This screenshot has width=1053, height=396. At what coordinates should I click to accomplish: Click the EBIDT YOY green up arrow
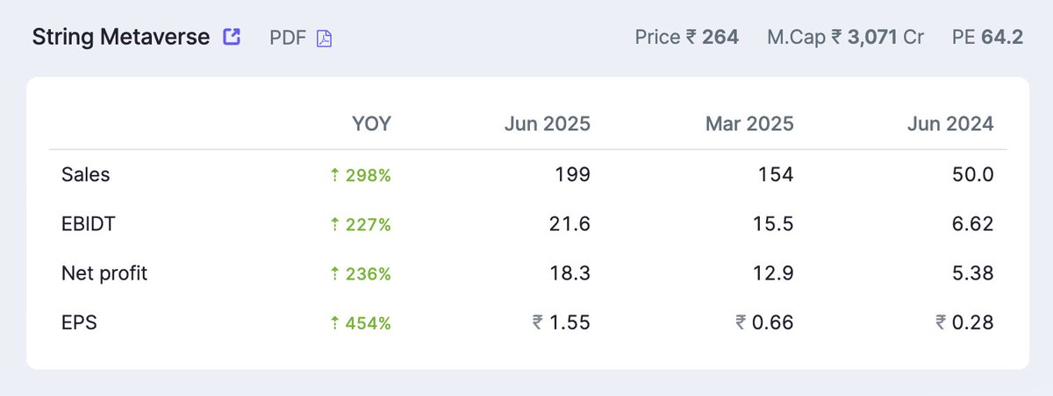click(x=334, y=224)
